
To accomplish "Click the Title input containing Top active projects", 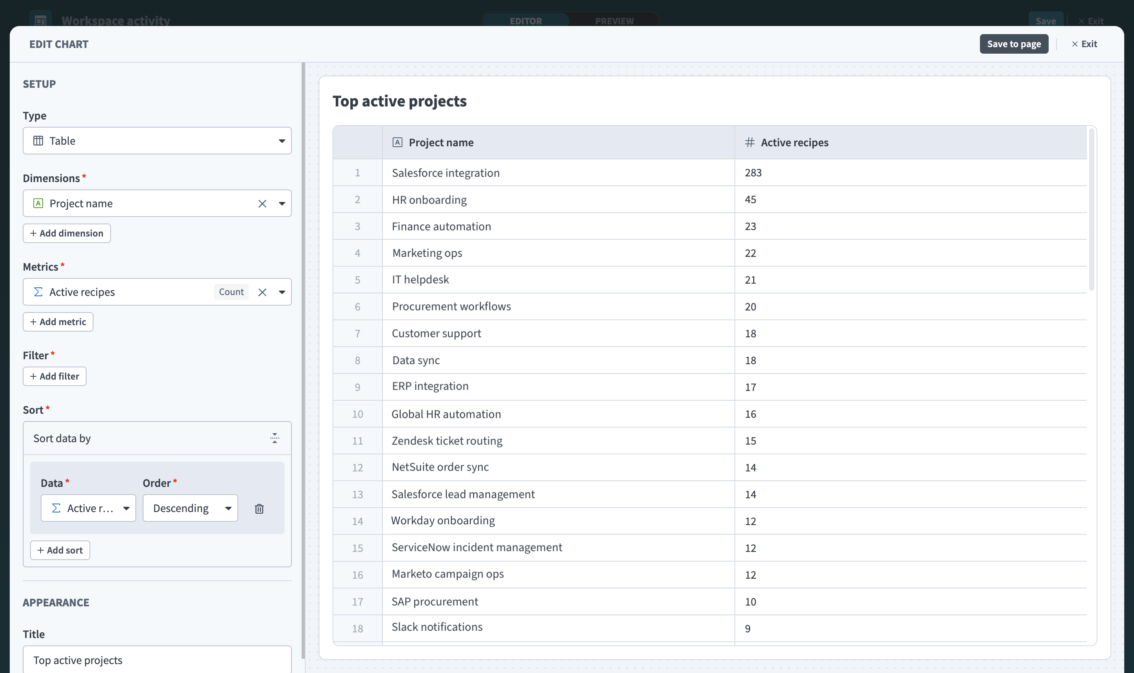I will (x=156, y=660).
